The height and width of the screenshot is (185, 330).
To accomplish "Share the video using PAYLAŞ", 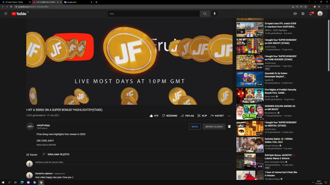I will [x=187, y=116].
